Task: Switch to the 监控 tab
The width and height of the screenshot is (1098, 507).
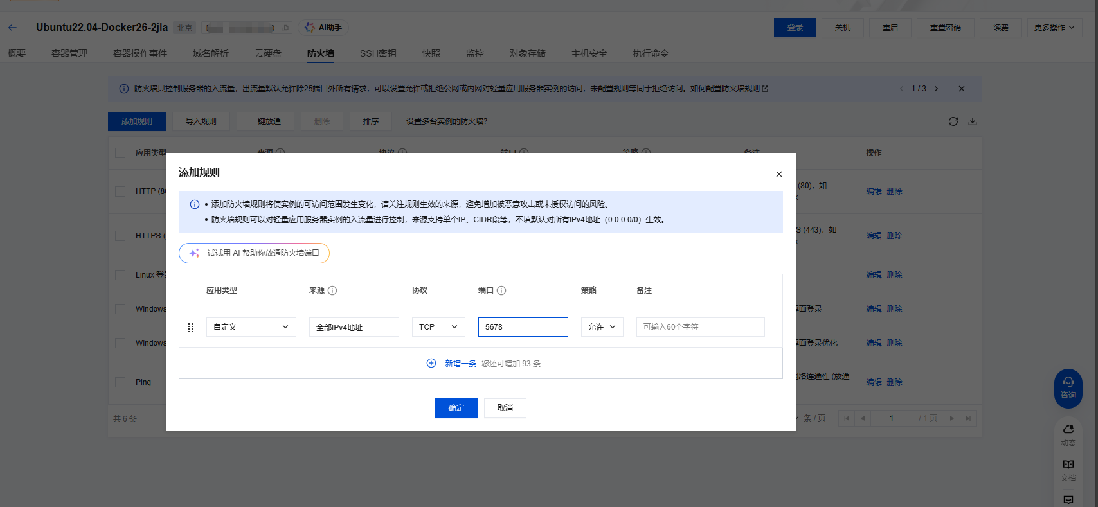Action: [x=475, y=53]
